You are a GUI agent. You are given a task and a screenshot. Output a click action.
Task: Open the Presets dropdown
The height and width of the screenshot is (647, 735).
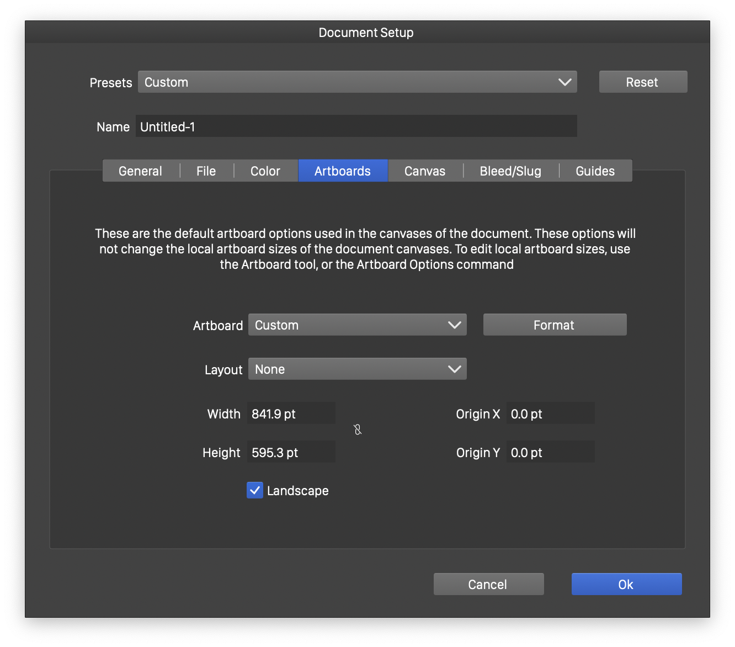[358, 82]
